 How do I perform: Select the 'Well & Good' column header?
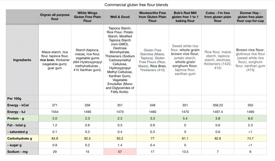coord(120,17)
